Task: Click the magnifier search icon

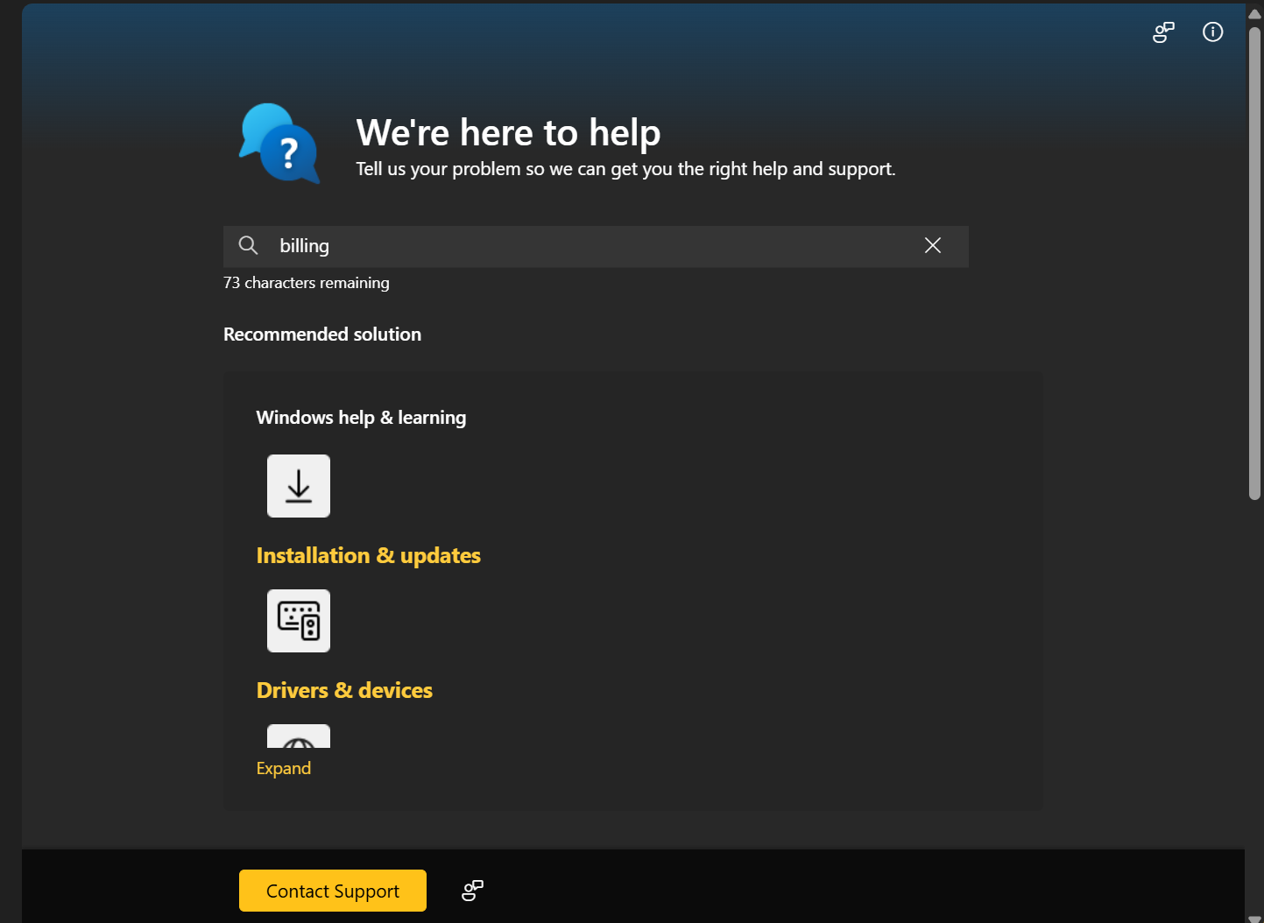Action: click(249, 246)
